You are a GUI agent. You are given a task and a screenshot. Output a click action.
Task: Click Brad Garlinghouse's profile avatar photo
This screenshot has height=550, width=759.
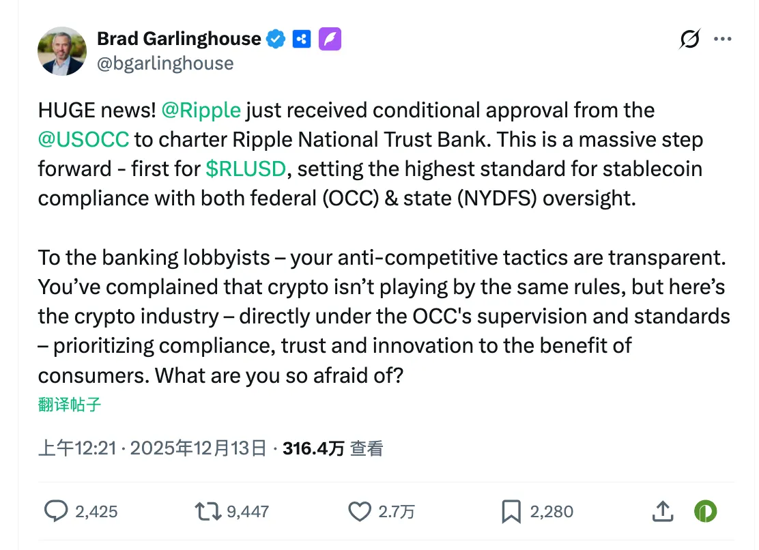(x=61, y=50)
